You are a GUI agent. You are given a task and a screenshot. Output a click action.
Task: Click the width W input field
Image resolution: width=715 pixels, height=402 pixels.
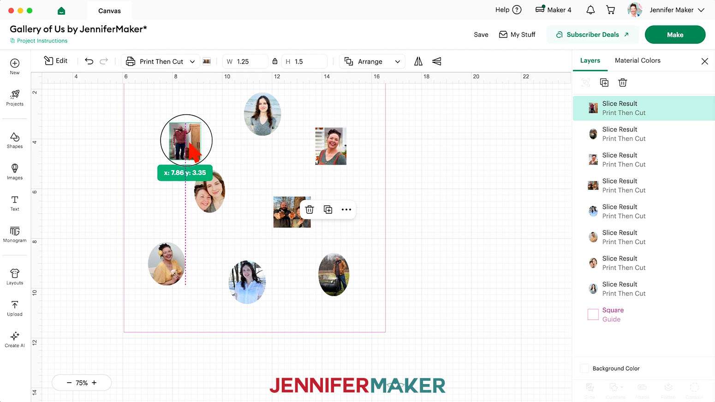[x=245, y=61]
